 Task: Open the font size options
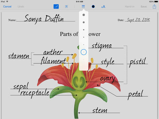pyautogui.click(x=103, y=7)
